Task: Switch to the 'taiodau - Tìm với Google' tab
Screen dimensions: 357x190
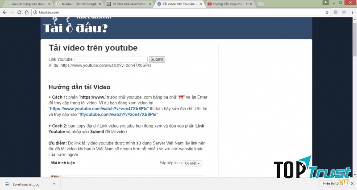Action: (79, 4)
